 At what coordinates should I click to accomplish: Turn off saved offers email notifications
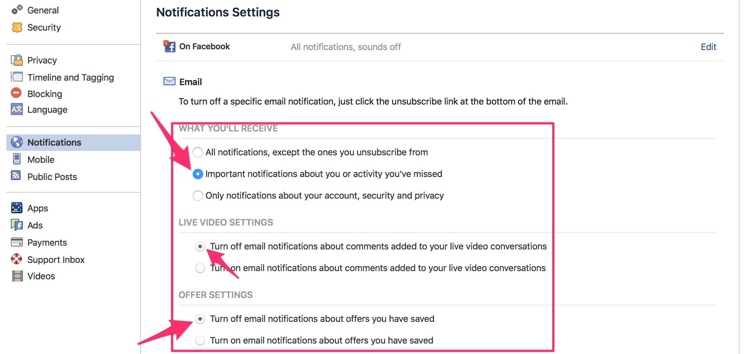(200, 319)
